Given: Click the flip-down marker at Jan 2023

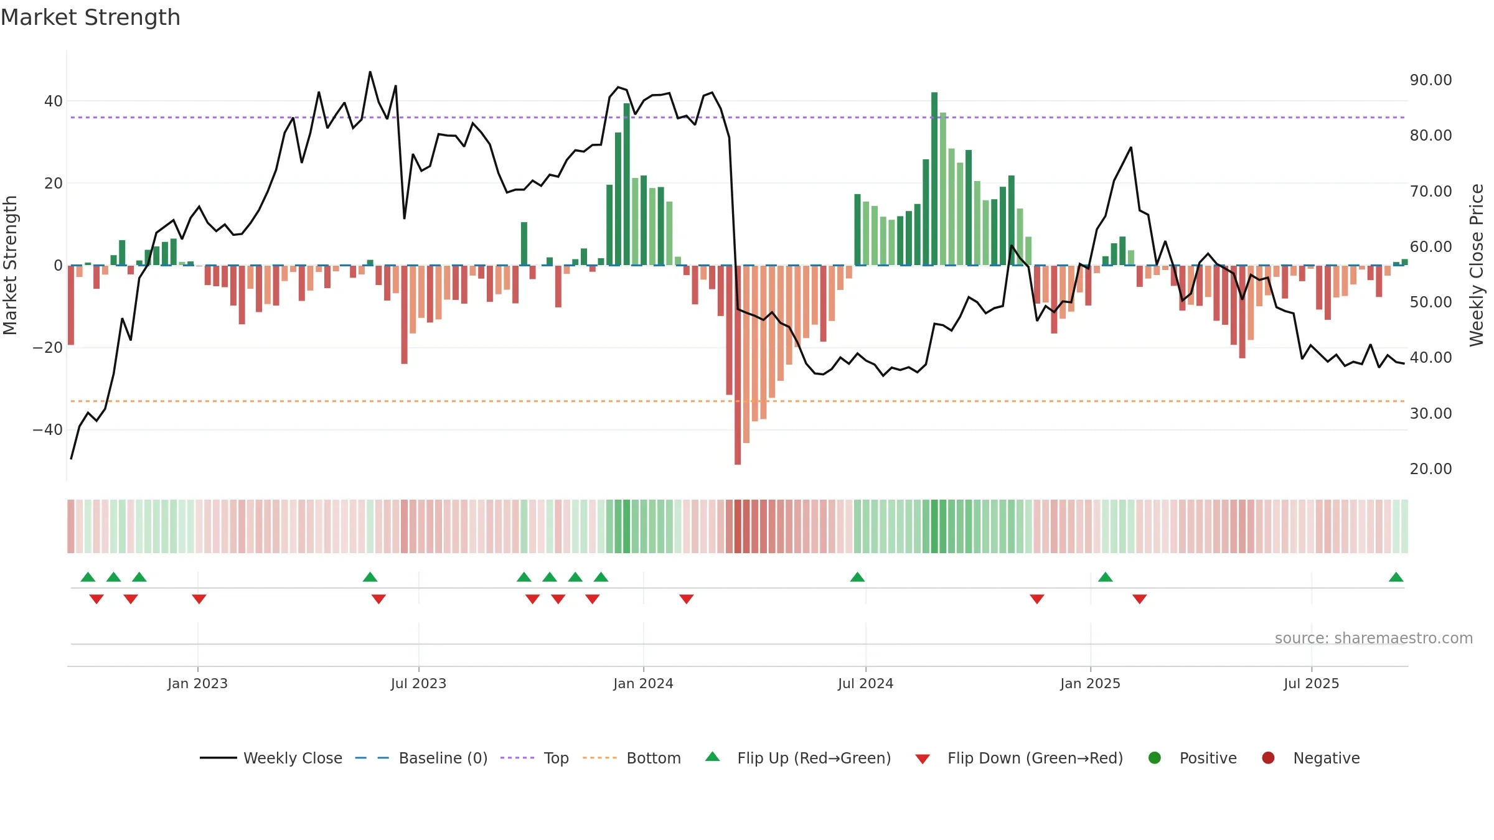Looking at the screenshot, I should (199, 599).
